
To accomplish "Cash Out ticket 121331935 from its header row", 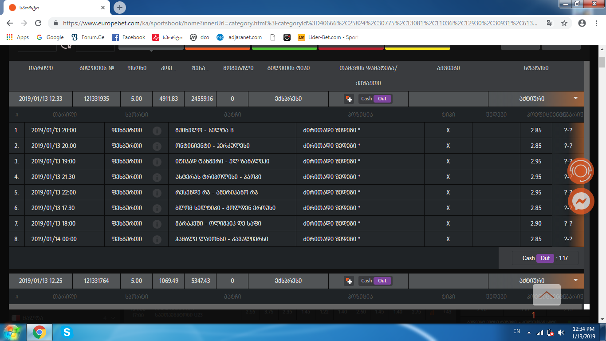I will [375, 99].
